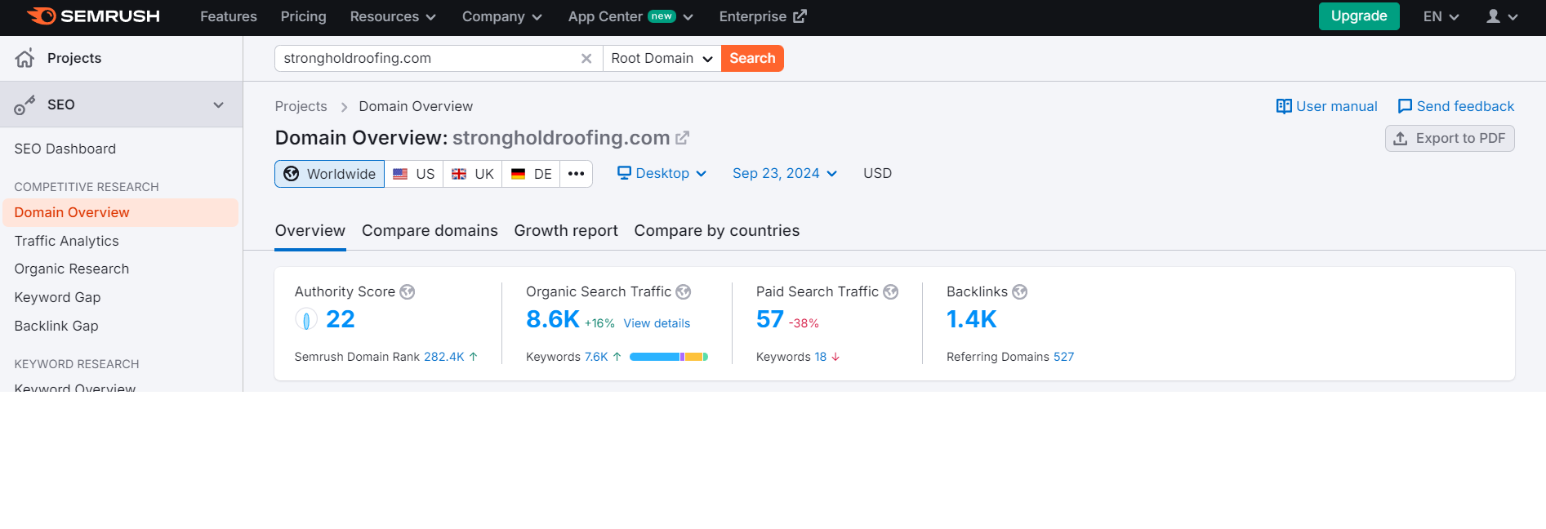The width and height of the screenshot is (1546, 529).
Task: Click the Enterprise external link icon
Action: click(800, 16)
